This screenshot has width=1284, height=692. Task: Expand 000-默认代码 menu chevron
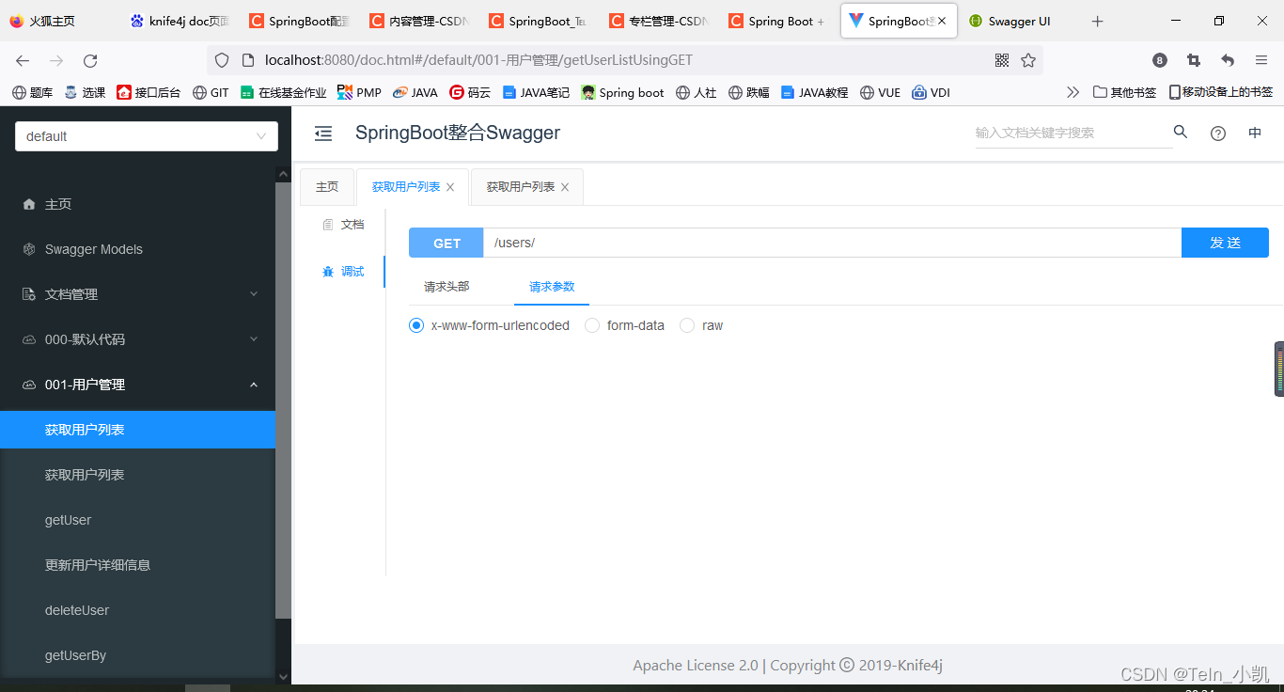click(x=254, y=339)
